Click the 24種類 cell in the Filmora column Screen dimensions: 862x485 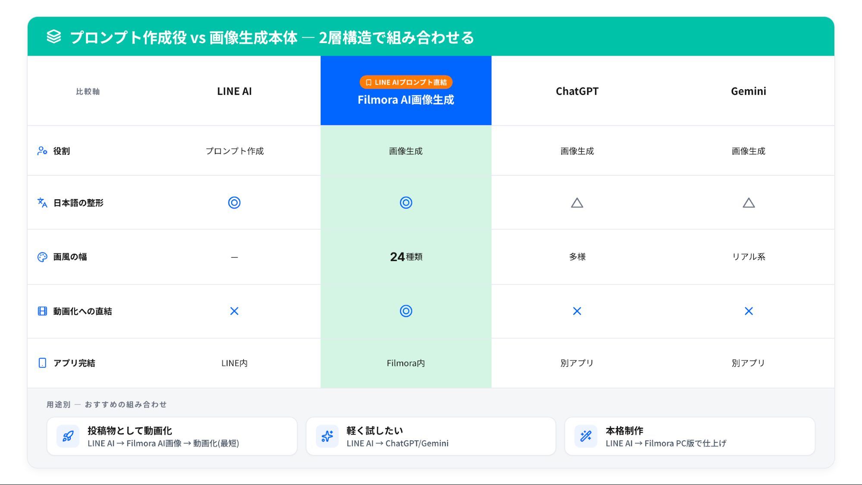click(406, 257)
